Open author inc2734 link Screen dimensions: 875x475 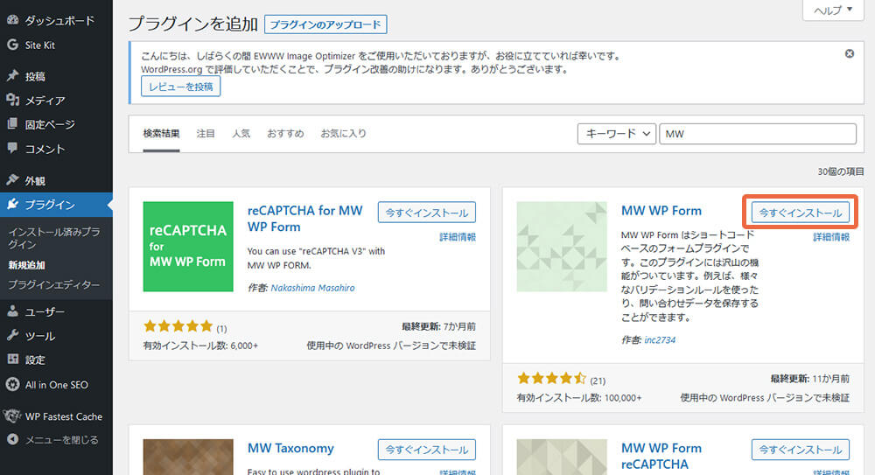click(660, 340)
